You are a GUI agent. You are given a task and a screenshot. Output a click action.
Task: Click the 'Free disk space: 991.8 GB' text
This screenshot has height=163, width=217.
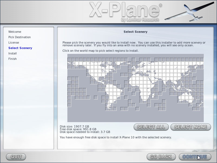pyautogui.click(x=78, y=129)
